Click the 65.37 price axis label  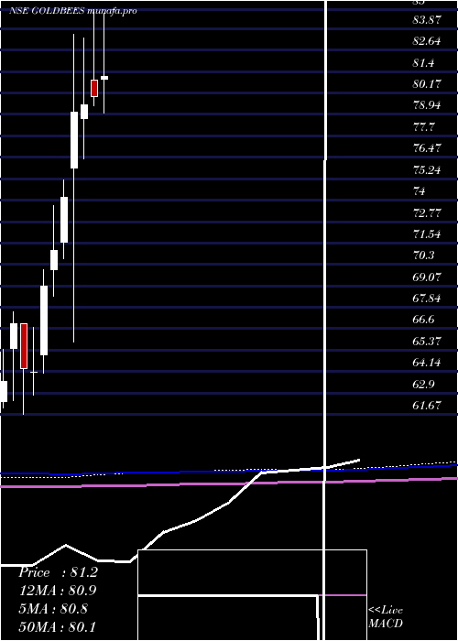pyautogui.click(x=427, y=342)
